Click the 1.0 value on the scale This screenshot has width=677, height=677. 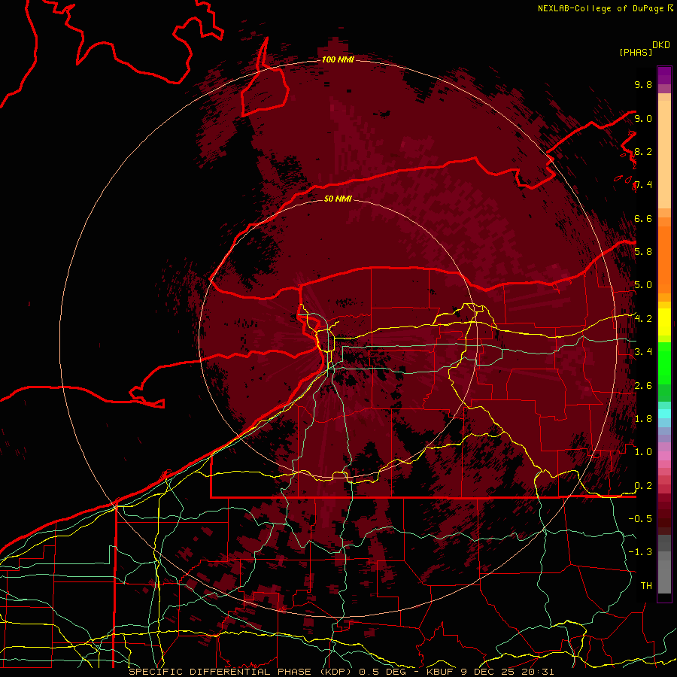tap(643, 452)
